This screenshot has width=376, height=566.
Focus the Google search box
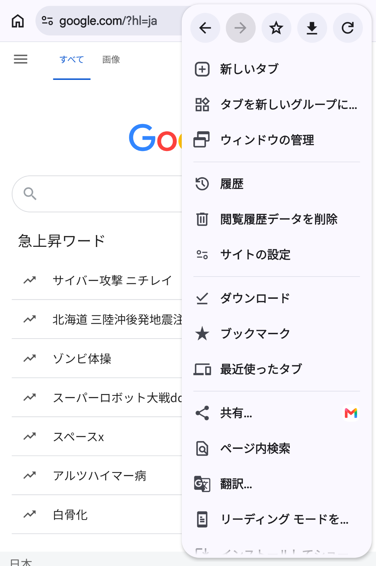pyautogui.click(x=97, y=194)
